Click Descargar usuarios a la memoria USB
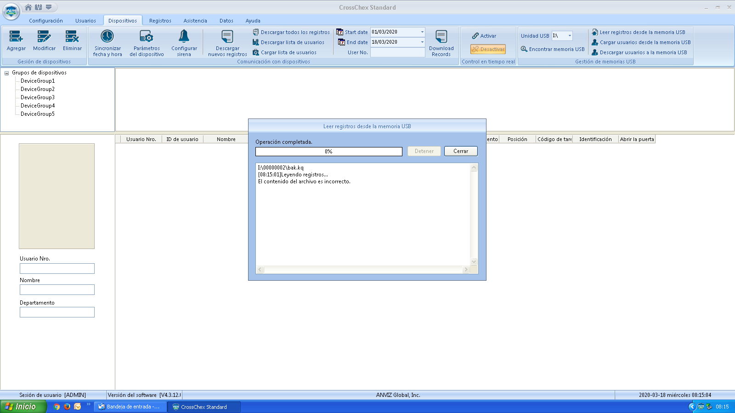This screenshot has width=735, height=413. tap(639, 52)
